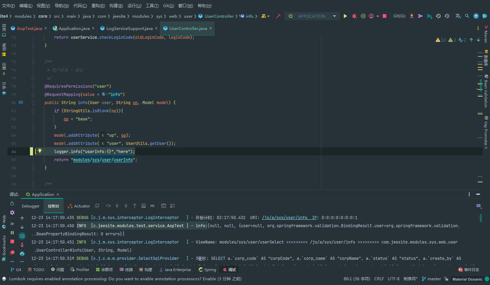Toggle soft-wrap in console output
This screenshot has width=490, height=285.
(22, 236)
